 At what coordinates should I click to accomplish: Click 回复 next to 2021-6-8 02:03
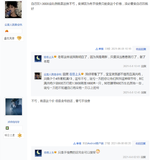pos(143,157)
